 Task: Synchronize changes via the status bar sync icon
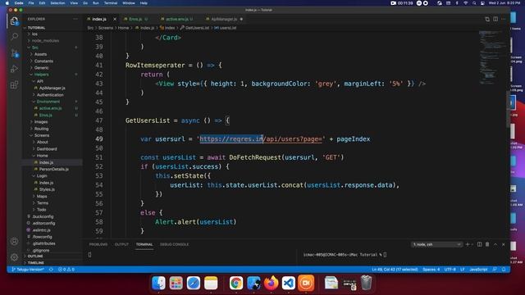click(x=51, y=270)
